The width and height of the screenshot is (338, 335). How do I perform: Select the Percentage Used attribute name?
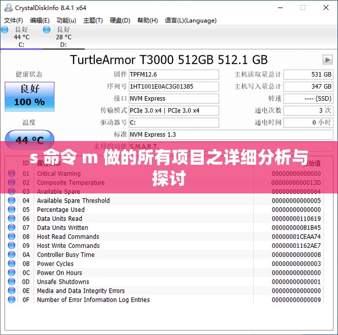(x=61, y=210)
